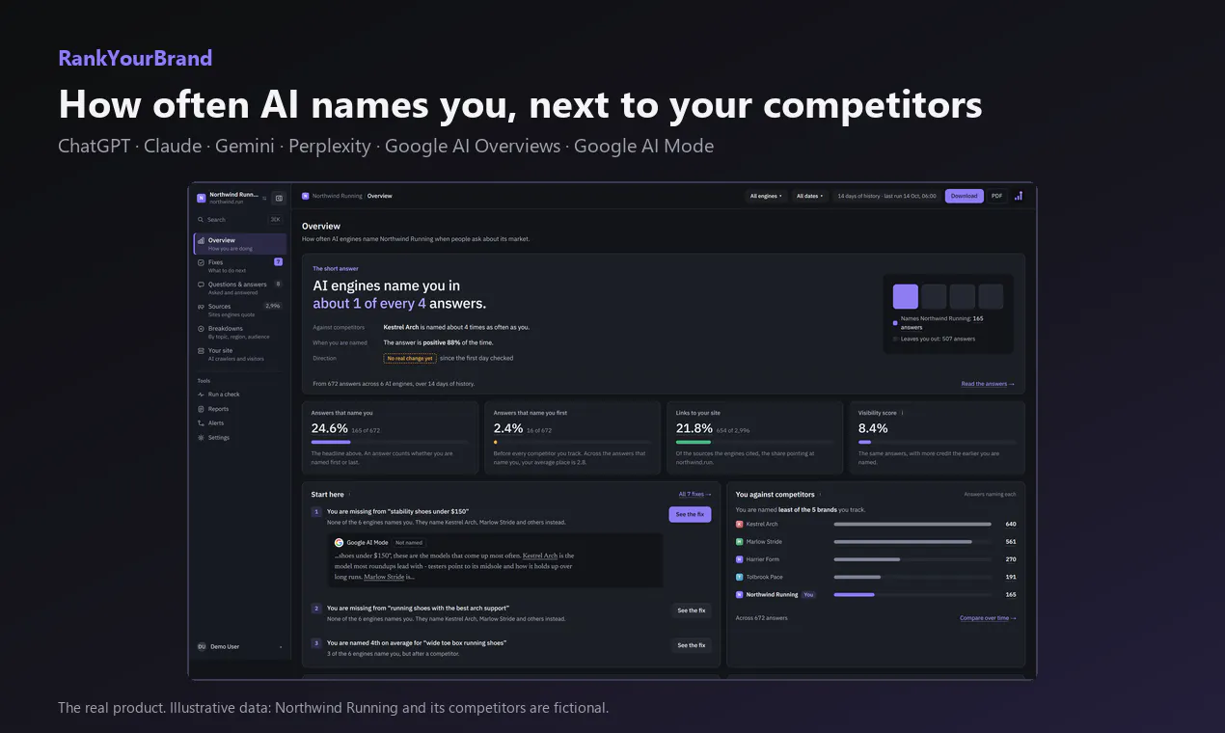The width and height of the screenshot is (1225, 733).
Task: Click the Marlow Stride brand badge icon
Action: (740, 542)
